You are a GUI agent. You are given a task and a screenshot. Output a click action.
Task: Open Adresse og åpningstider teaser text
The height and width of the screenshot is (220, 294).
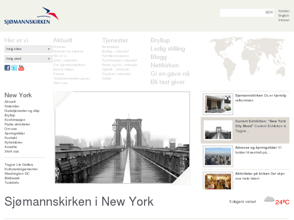258,150
